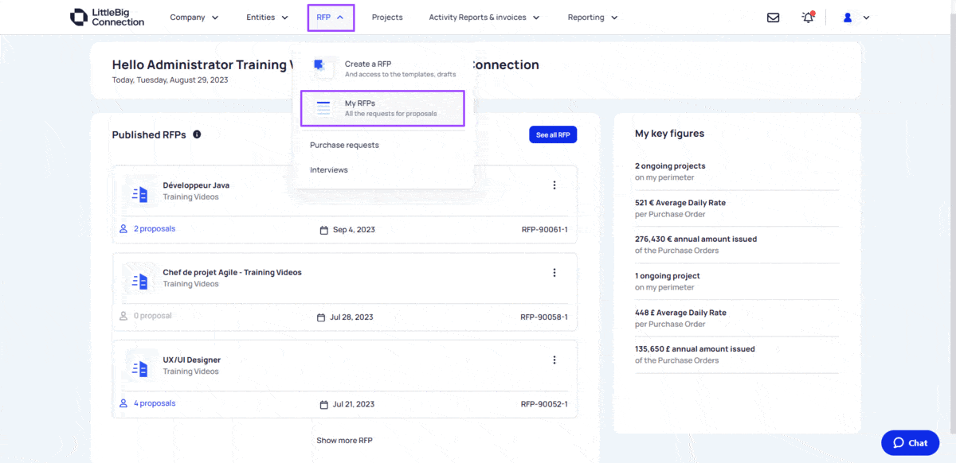Open the Chef de projet Agile three-dot menu

554,273
